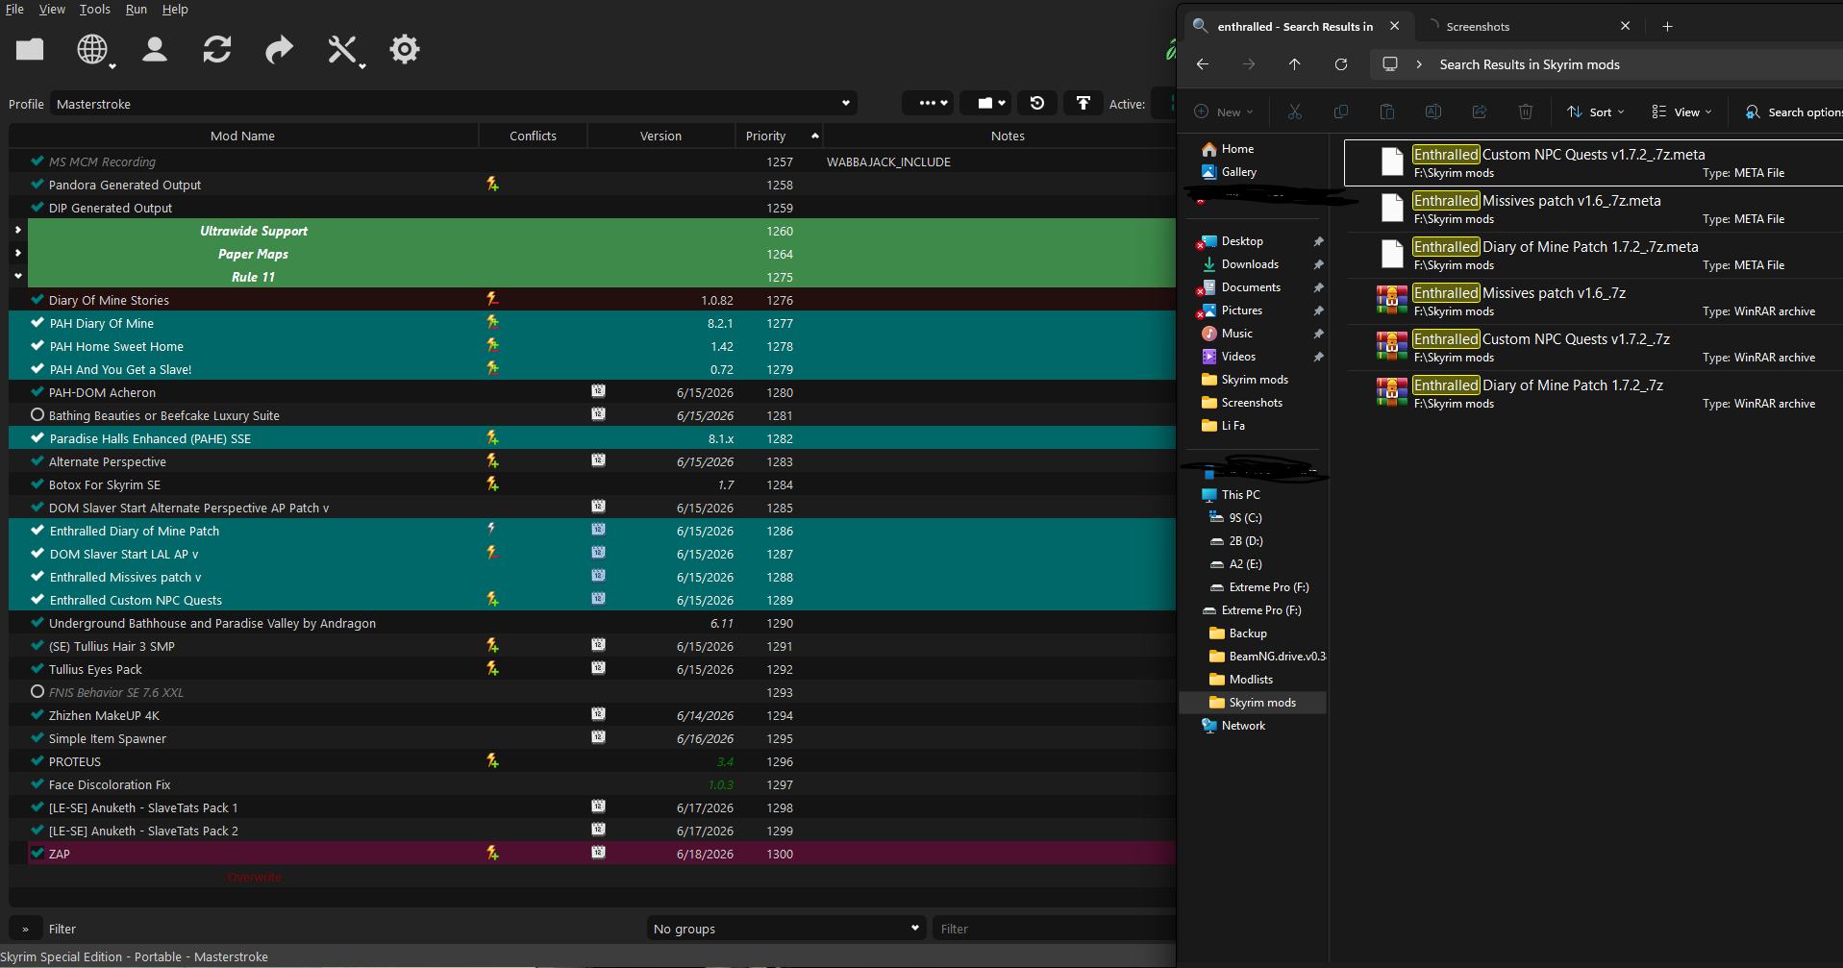Open the Tools menu
The height and width of the screenshot is (968, 1843).
click(95, 10)
